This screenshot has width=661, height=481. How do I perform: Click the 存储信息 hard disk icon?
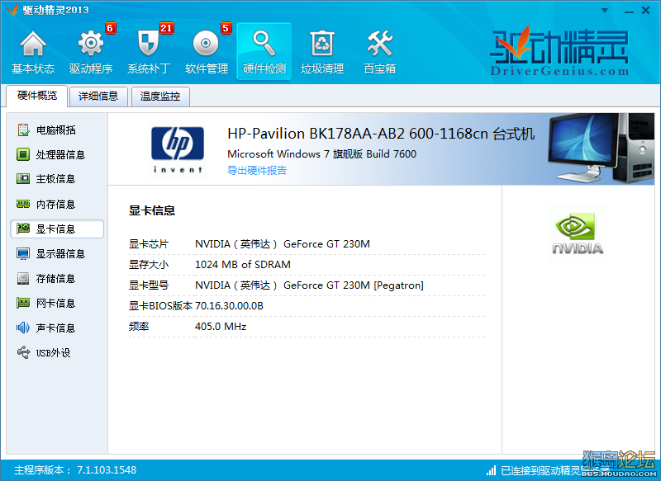[x=23, y=278]
